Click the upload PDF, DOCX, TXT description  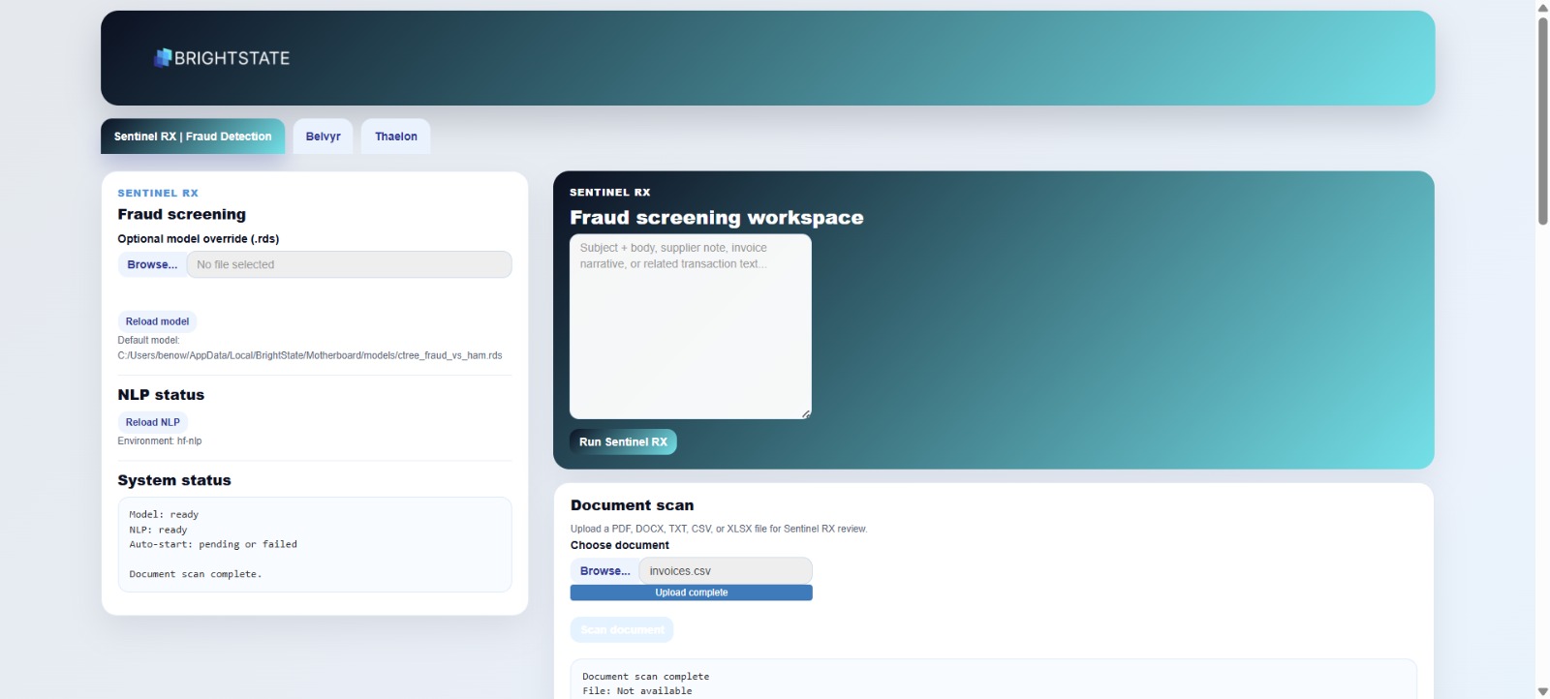point(719,529)
